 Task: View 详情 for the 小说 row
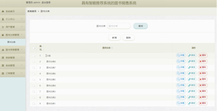click(x=181, y=55)
